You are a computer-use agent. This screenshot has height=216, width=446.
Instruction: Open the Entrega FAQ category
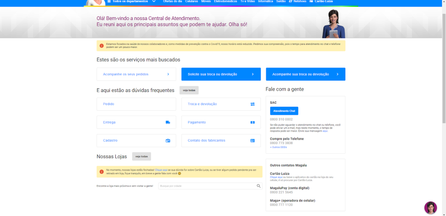point(136,122)
